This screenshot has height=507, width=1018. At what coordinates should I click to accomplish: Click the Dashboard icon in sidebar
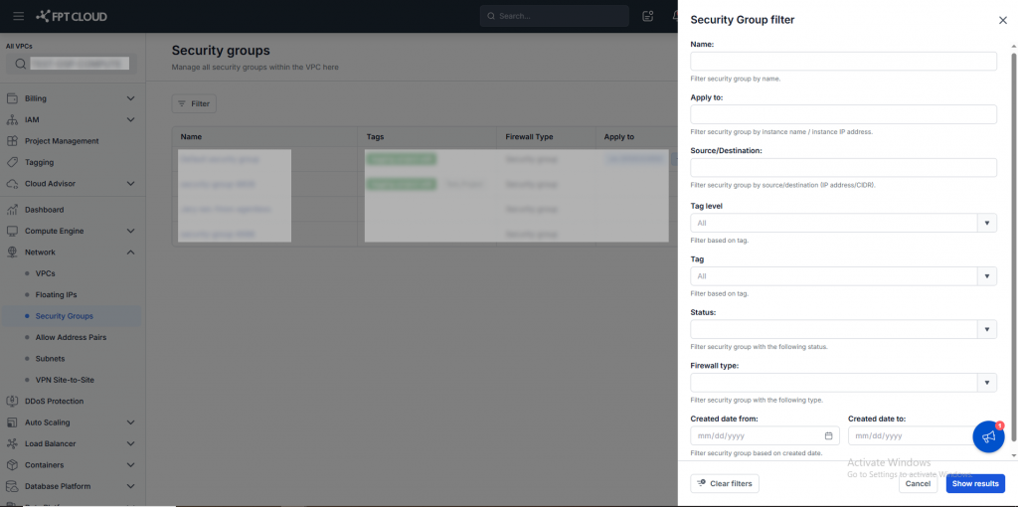point(13,210)
